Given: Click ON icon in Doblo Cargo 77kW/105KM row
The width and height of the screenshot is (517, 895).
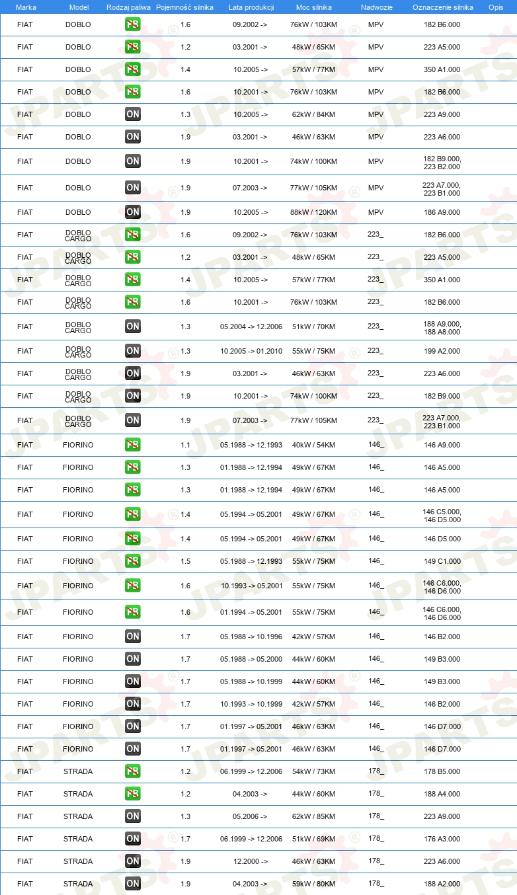Looking at the screenshot, I should click(x=133, y=420).
